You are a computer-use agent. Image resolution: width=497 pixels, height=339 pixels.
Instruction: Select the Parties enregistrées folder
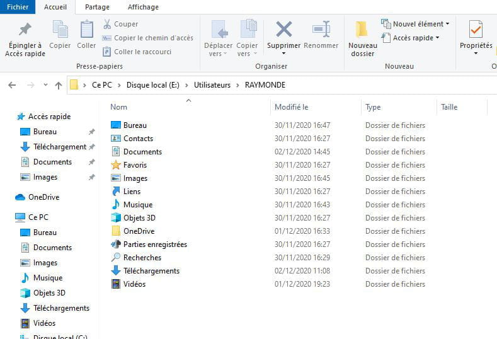click(x=155, y=244)
